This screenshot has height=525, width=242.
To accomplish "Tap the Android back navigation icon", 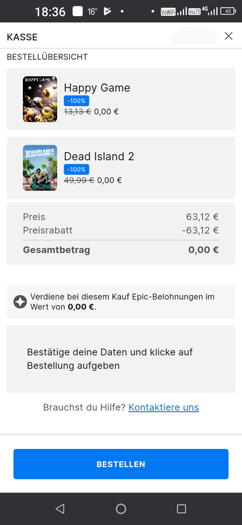I will [x=61, y=509].
